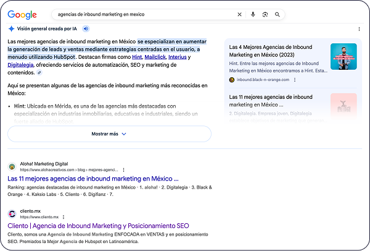The height and width of the screenshot is (251, 370).
Task: Open 'Cliento | Agencia de Inbound Marketing' result
Action: [98, 226]
